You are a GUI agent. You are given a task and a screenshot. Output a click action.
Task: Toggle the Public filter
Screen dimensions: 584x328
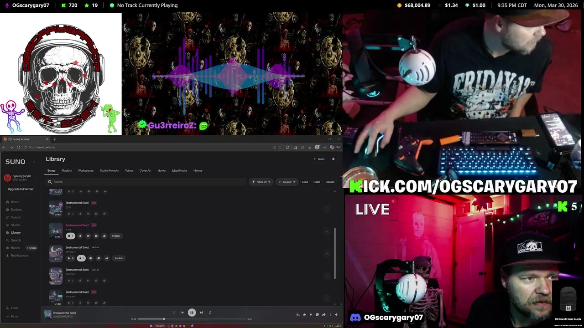pyautogui.click(x=317, y=182)
